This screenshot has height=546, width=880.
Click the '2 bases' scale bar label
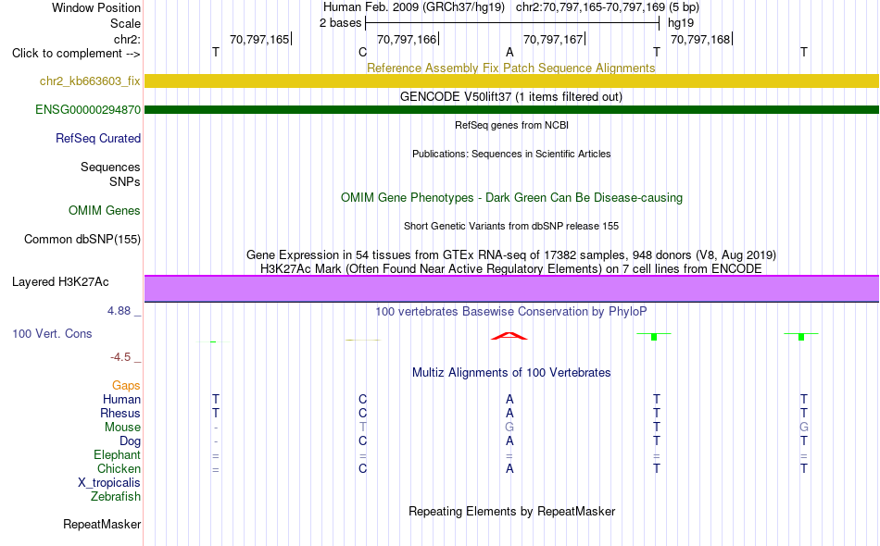[x=341, y=23]
